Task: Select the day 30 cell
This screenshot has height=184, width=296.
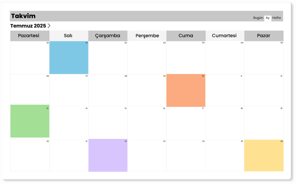Action: pos(30,57)
